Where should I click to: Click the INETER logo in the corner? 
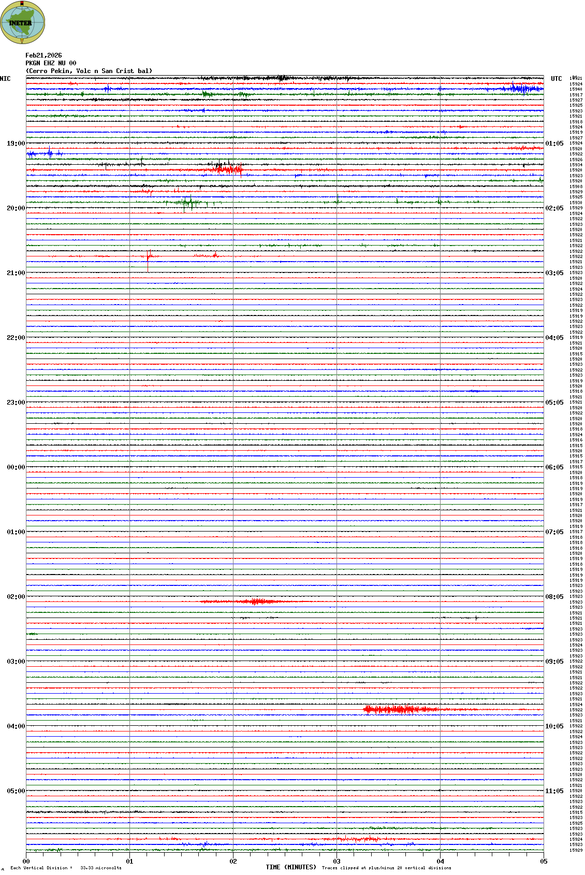coord(23,23)
